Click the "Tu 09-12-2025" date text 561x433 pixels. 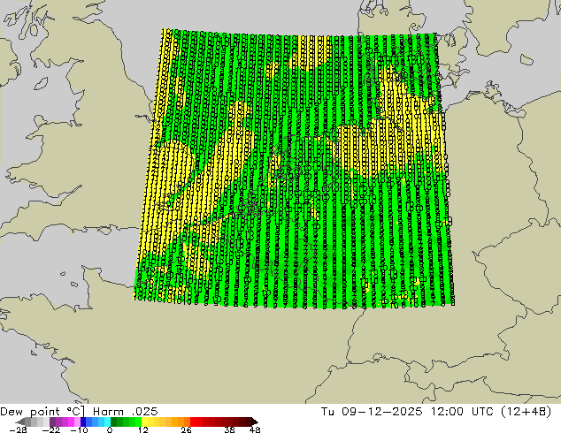[372, 412]
